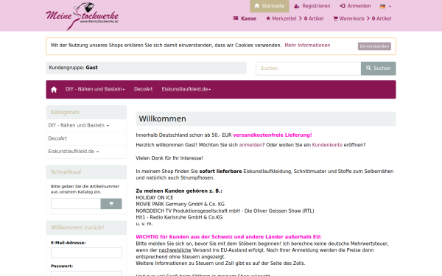Click the Schnellkauf cart icon button
The image size is (442, 276).
point(111,204)
